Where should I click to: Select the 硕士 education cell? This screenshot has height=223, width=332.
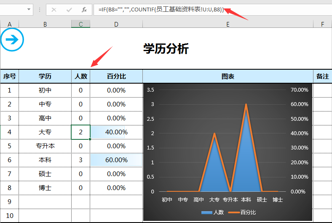tap(45, 174)
